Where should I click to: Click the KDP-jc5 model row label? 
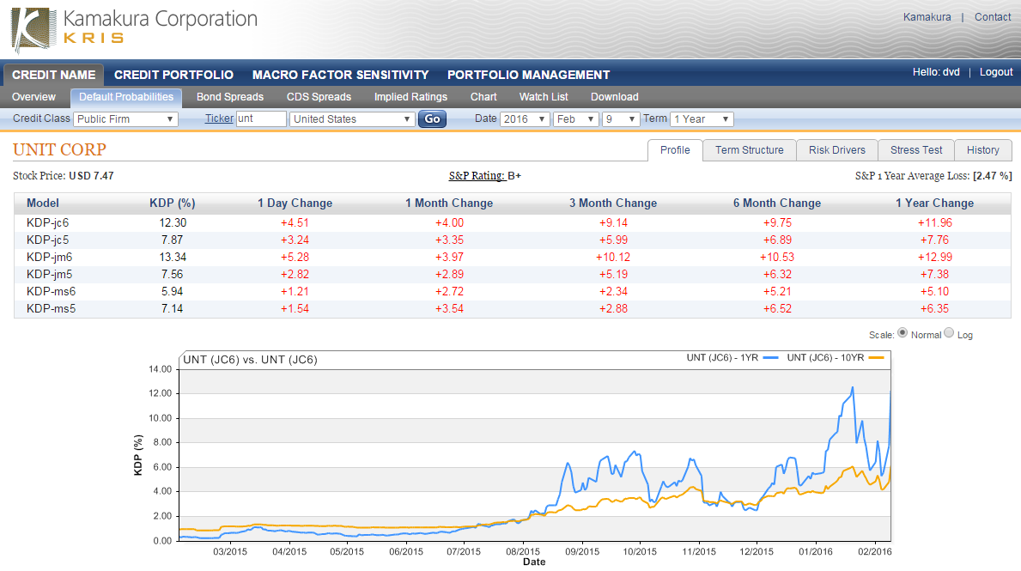click(47, 240)
